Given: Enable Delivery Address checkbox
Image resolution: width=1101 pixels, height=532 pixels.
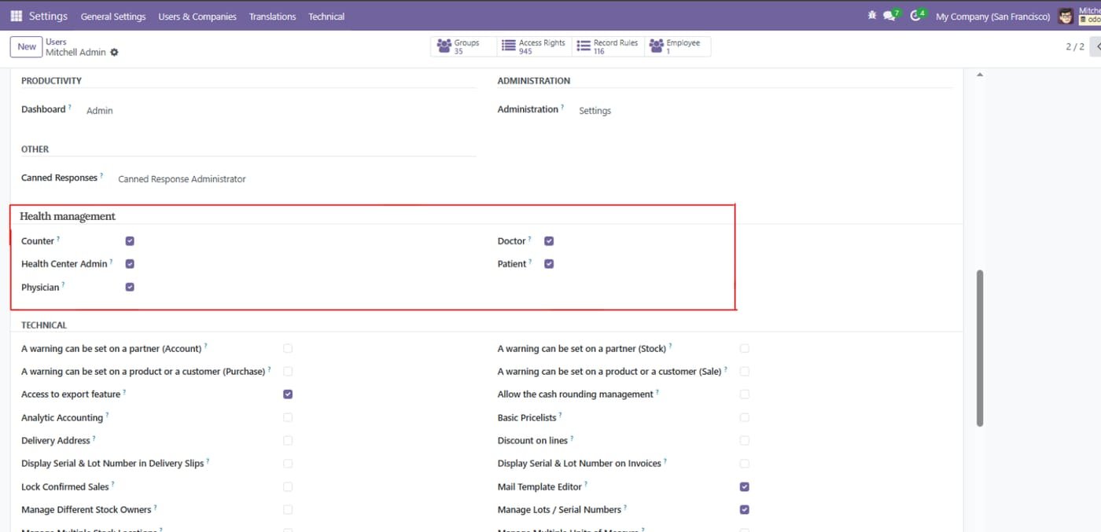Looking at the screenshot, I should click(288, 440).
